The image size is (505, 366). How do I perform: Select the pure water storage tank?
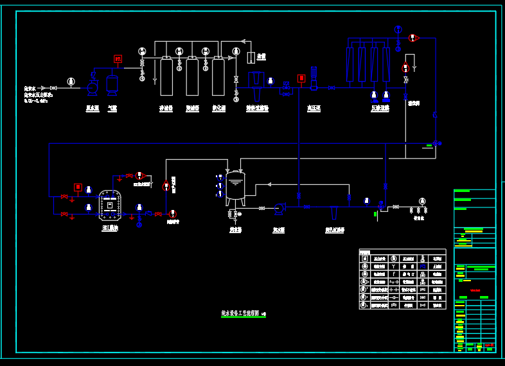(x=235, y=186)
